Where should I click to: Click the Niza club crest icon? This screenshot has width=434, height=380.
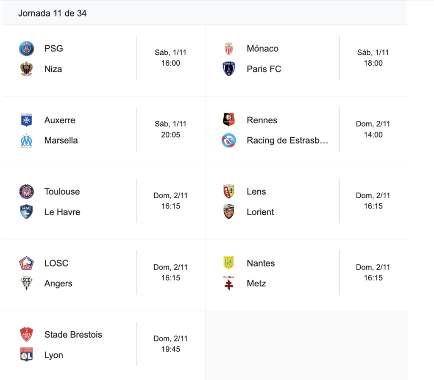[x=26, y=69]
